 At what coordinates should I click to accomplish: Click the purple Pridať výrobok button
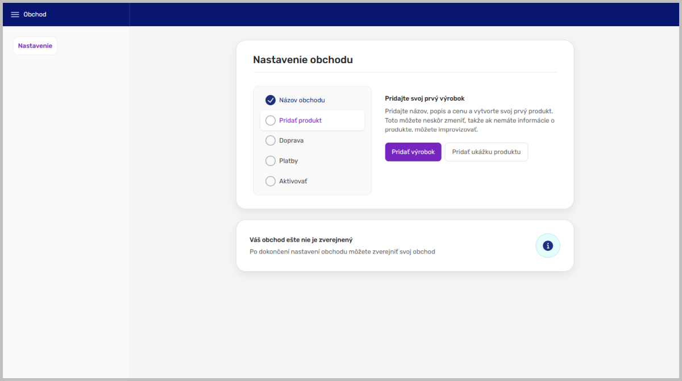coord(413,152)
